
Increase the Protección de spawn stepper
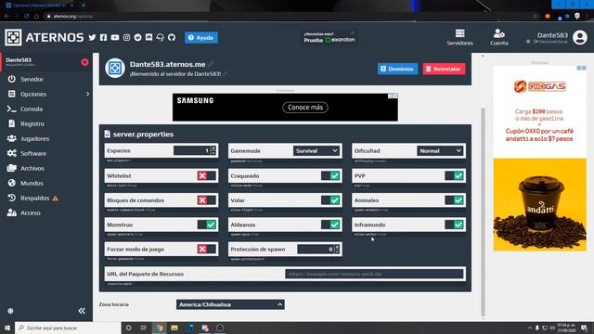click(x=337, y=247)
